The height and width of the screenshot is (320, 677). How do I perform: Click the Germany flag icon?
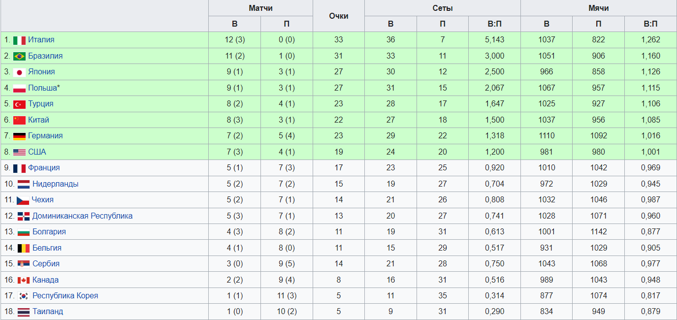click(x=19, y=136)
